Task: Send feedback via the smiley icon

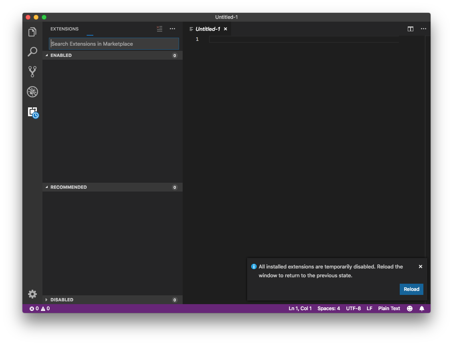Action: coord(409,309)
